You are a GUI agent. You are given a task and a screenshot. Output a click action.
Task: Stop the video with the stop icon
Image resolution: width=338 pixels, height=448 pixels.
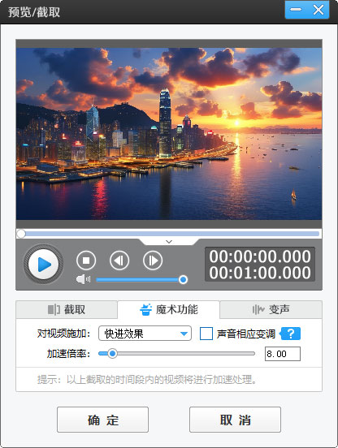click(x=86, y=261)
